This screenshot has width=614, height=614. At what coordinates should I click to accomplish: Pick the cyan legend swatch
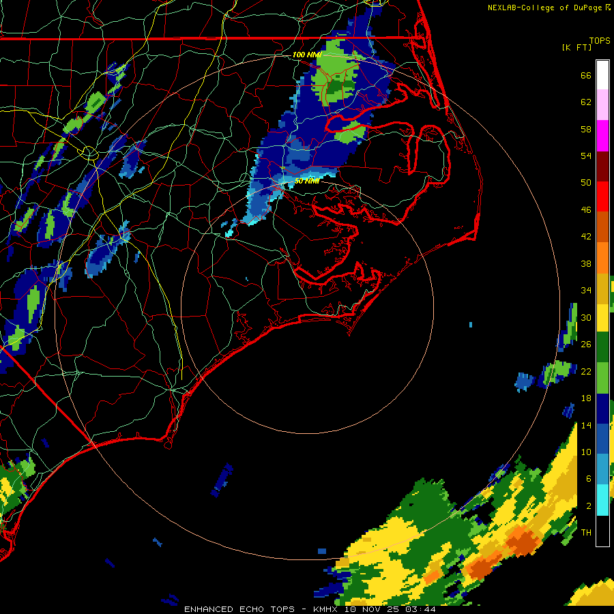click(x=602, y=500)
